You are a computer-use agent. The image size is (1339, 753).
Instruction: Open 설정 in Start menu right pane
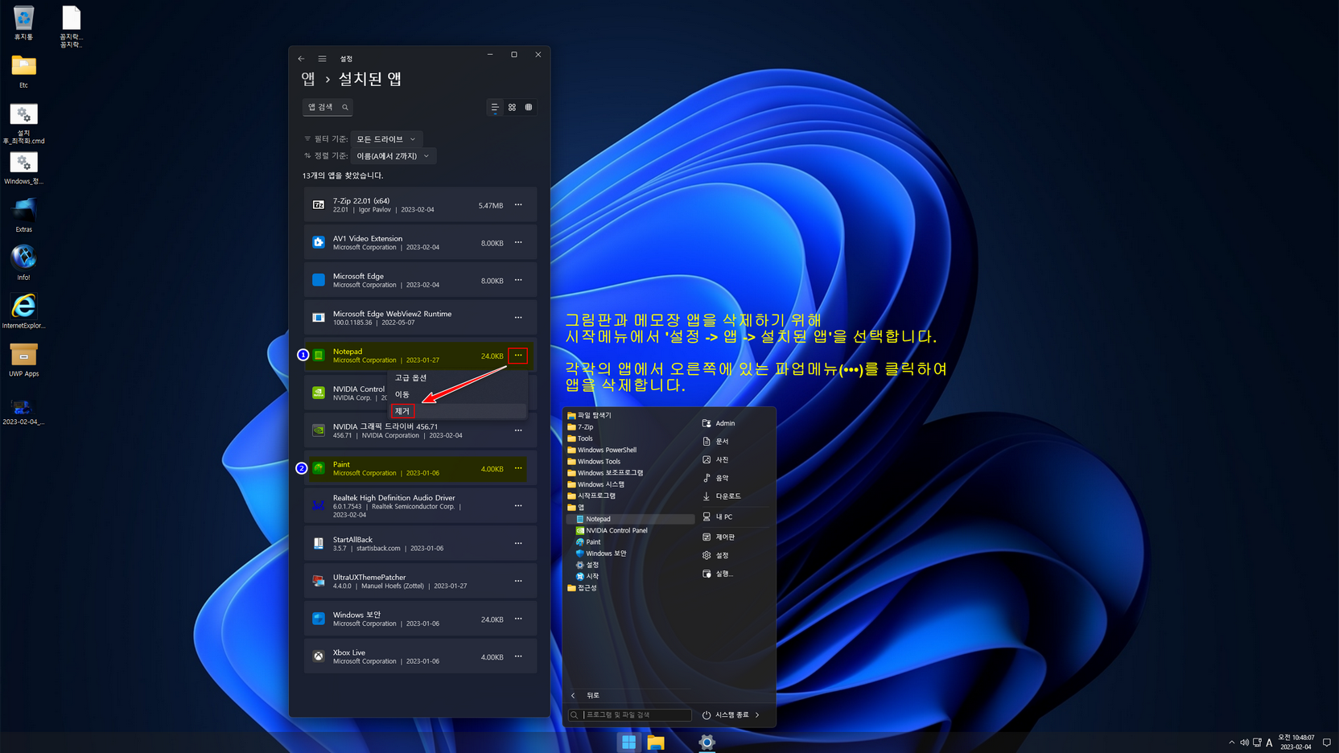(x=715, y=556)
